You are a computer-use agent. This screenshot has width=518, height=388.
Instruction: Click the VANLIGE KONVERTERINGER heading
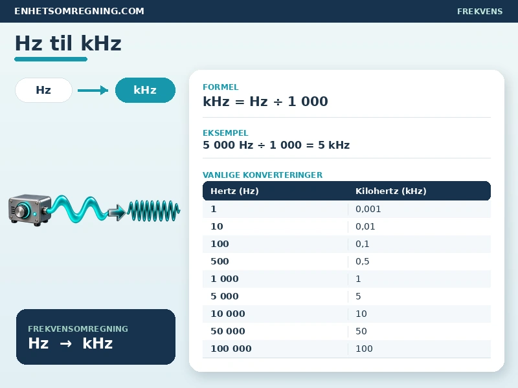pos(263,175)
